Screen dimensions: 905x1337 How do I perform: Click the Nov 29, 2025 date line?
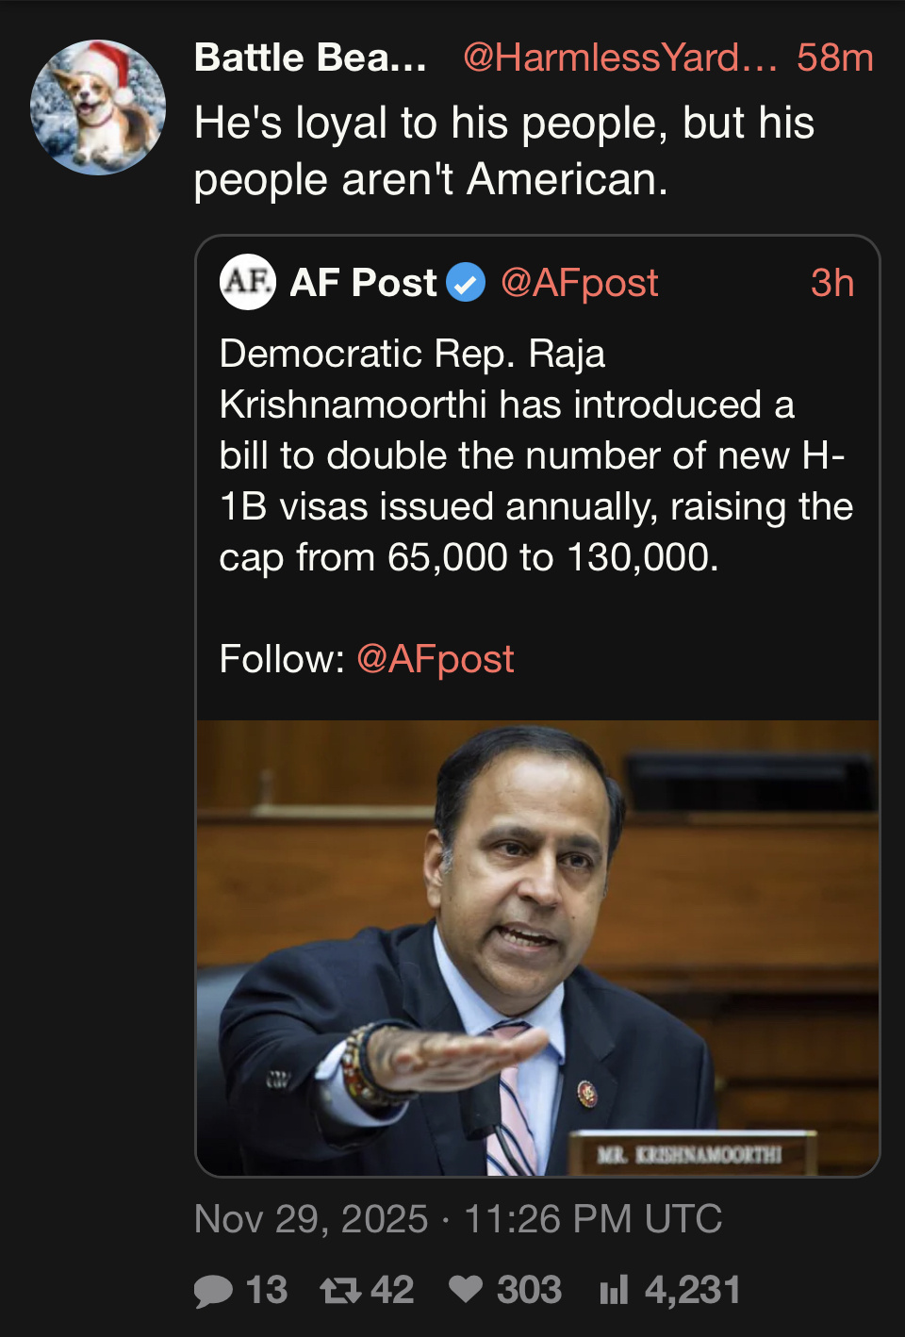tap(458, 1219)
